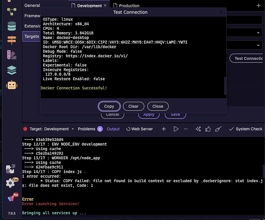Click the Test Connection button behind dialog

pos(246,59)
